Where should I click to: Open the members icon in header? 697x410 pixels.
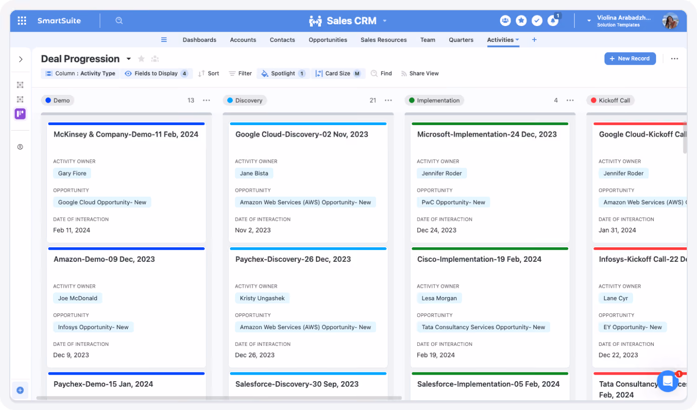pyautogui.click(x=505, y=20)
